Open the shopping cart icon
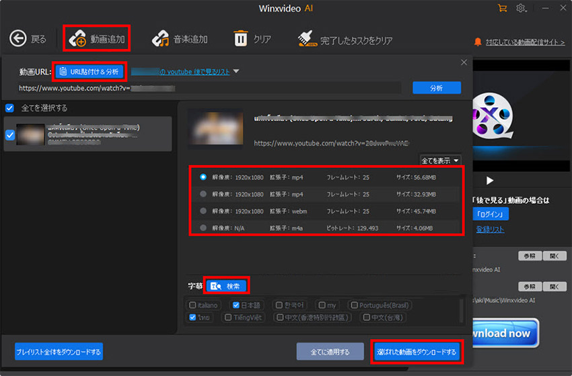 coord(502,8)
